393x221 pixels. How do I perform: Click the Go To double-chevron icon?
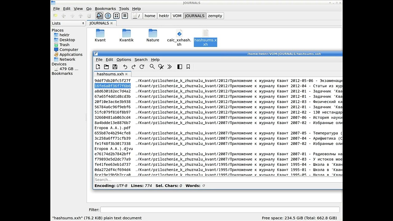pos(169,67)
